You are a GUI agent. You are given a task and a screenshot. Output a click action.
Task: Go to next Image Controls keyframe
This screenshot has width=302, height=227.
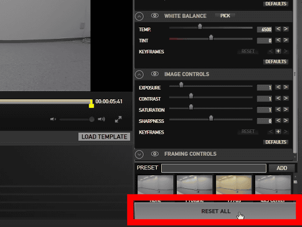click(x=286, y=132)
